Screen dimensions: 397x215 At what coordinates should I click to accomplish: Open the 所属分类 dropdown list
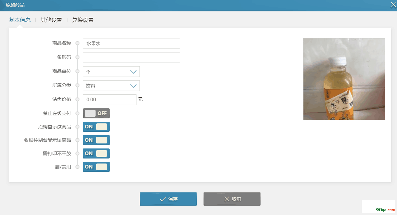[111, 86]
